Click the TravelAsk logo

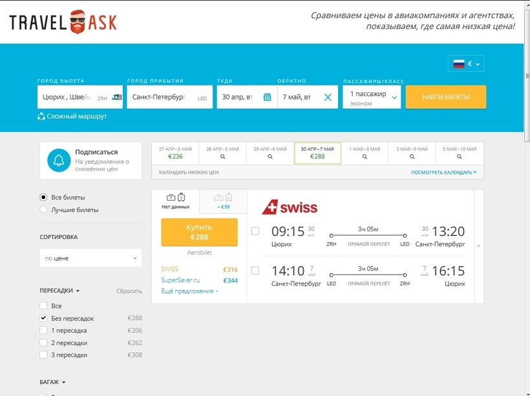pos(63,23)
